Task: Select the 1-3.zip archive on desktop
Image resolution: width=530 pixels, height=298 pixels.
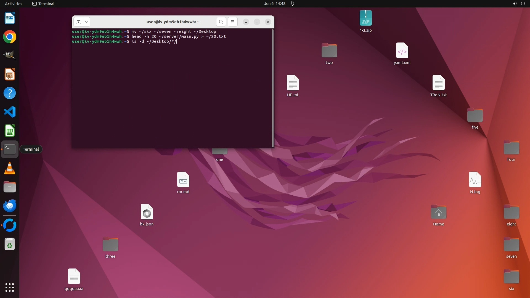Action: pyautogui.click(x=365, y=18)
